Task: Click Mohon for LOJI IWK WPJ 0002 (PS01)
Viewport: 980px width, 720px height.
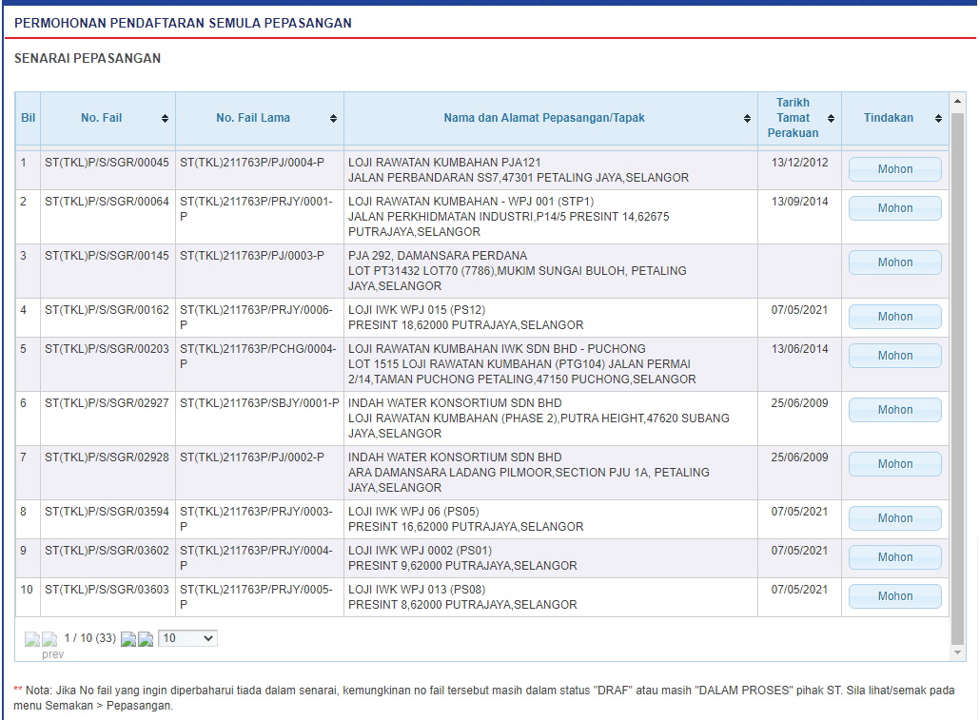Action: tap(895, 557)
